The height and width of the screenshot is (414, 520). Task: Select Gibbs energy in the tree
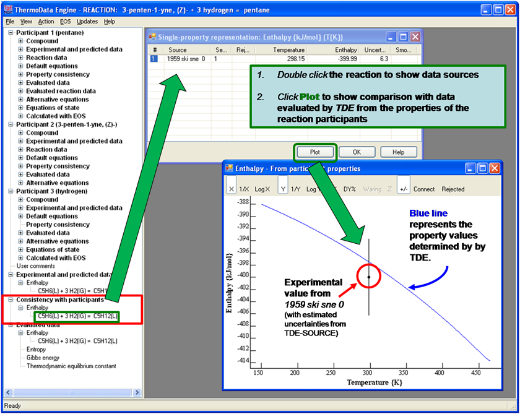pos(43,358)
